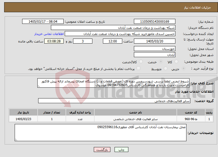Click the نام دستگاه خریدار field
The height and width of the screenshot is (157, 218).
pos(113,28)
